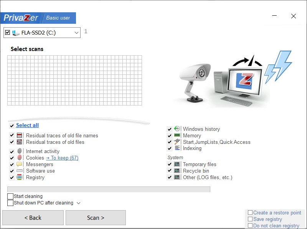This screenshot has height=229, width=307.
Task: Toggle the Internet activity checkbox
Action: click(12, 151)
